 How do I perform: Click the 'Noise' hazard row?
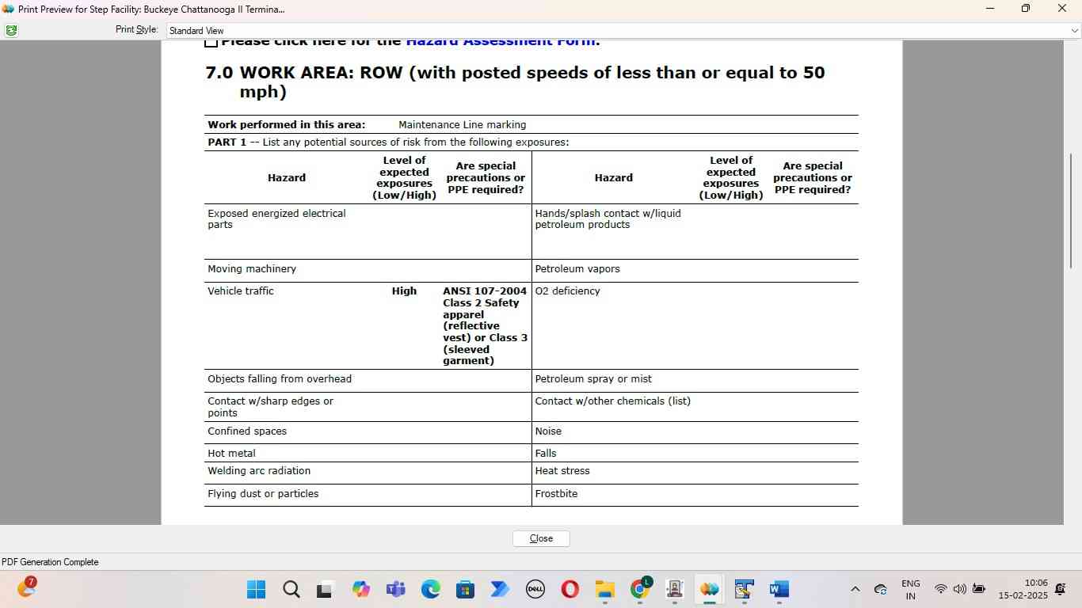point(548,431)
